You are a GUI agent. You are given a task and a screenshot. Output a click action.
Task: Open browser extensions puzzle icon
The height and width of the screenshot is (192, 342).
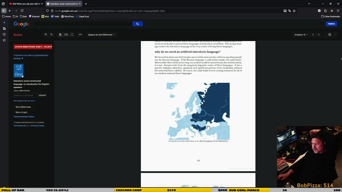[x=325, y=11]
